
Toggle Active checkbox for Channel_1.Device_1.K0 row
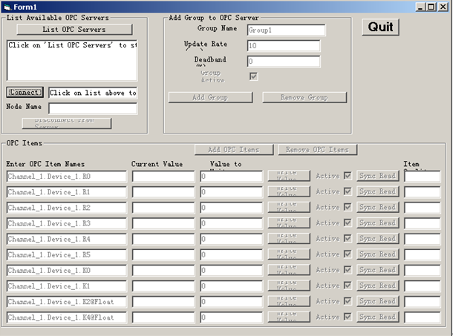tap(348, 270)
